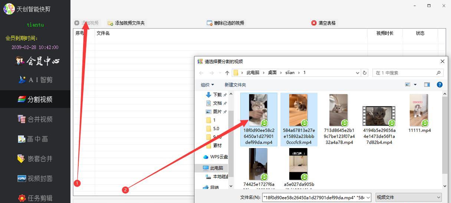Image resolution: width=451 pixels, height=203 pixels.
Task: Click the navigation tree scroll up arrow
Action: tap(231, 94)
